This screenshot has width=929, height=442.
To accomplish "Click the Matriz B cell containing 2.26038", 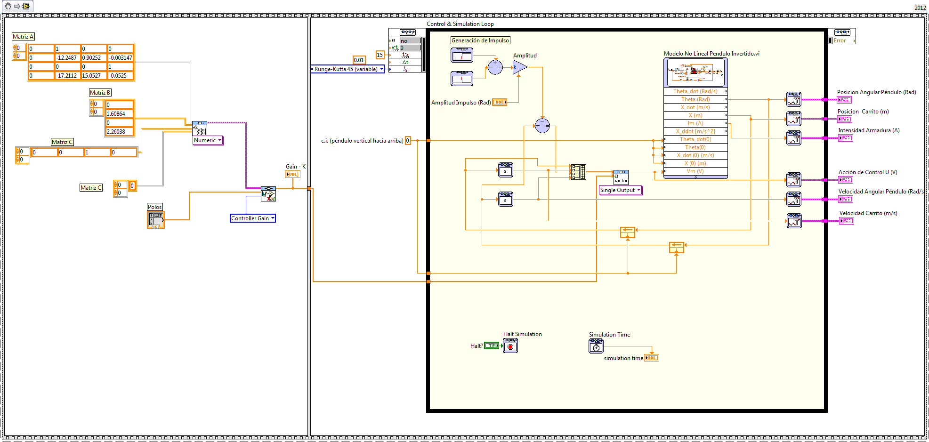I will pos(120,131).
